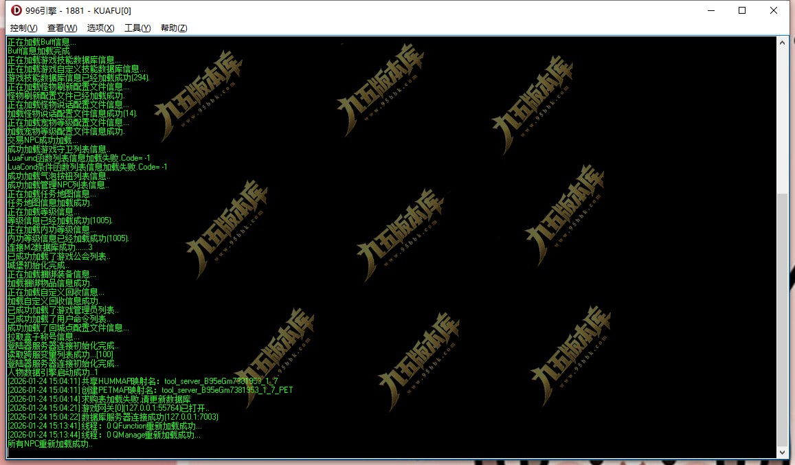The width and height of the screenshot is (795, 465).
Task: Click the line '已成功加载了游戏公会列表..'
Action: click(x=59, y=256)
